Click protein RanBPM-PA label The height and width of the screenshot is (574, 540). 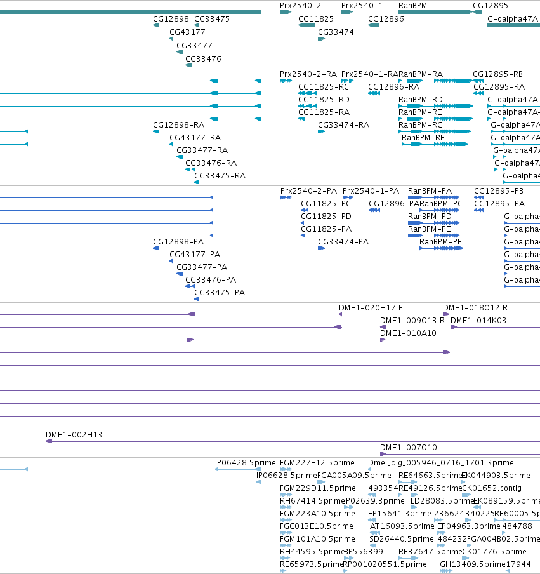[430, 191]
